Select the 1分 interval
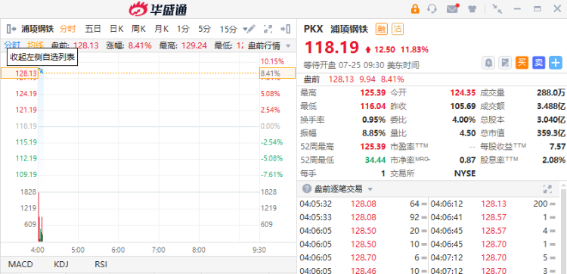Image resolution: width=567 pixels, height=274 pixels. 183,29
